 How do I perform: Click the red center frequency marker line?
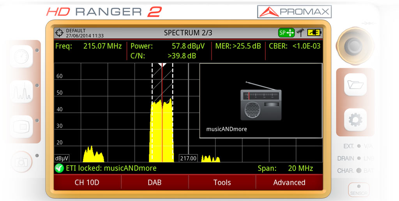click(162, 117)
